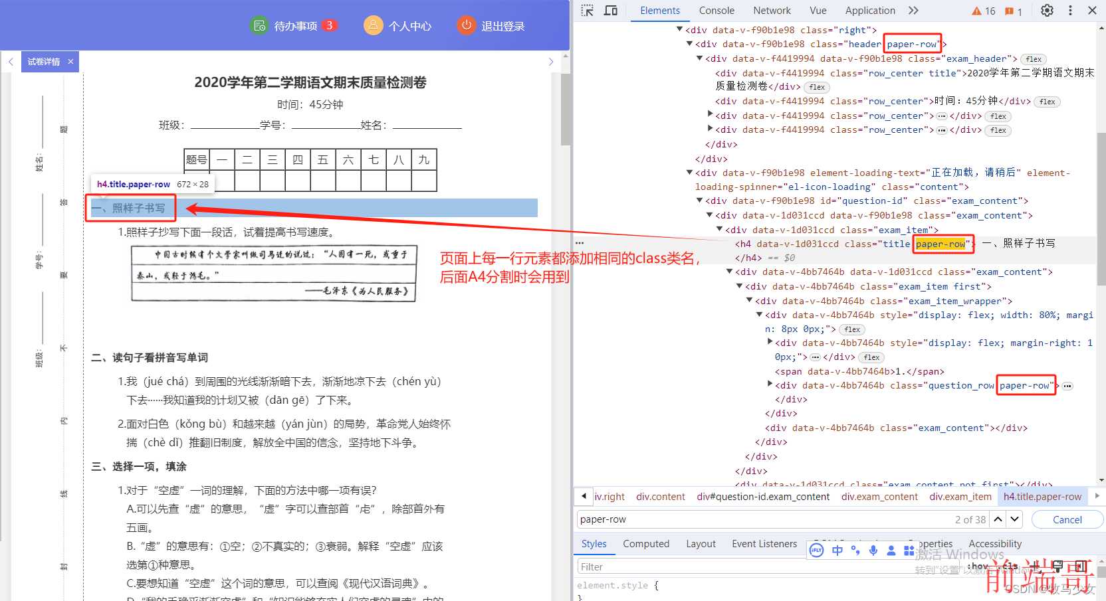Open the DevTools three-dot customize menu
Image resolution: width=1106 pixels, height=601 pixels.
1070,11
